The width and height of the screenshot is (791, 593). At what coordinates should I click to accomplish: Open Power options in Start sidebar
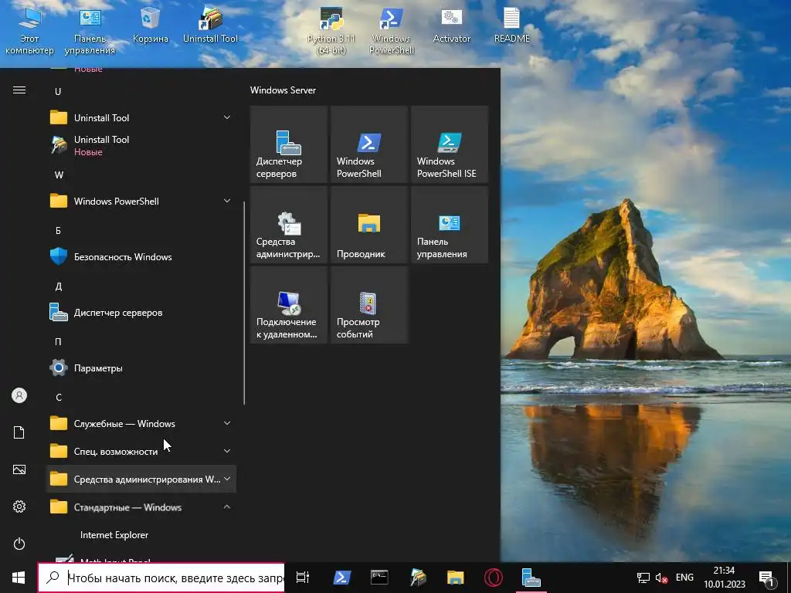(x=19, y=544)
